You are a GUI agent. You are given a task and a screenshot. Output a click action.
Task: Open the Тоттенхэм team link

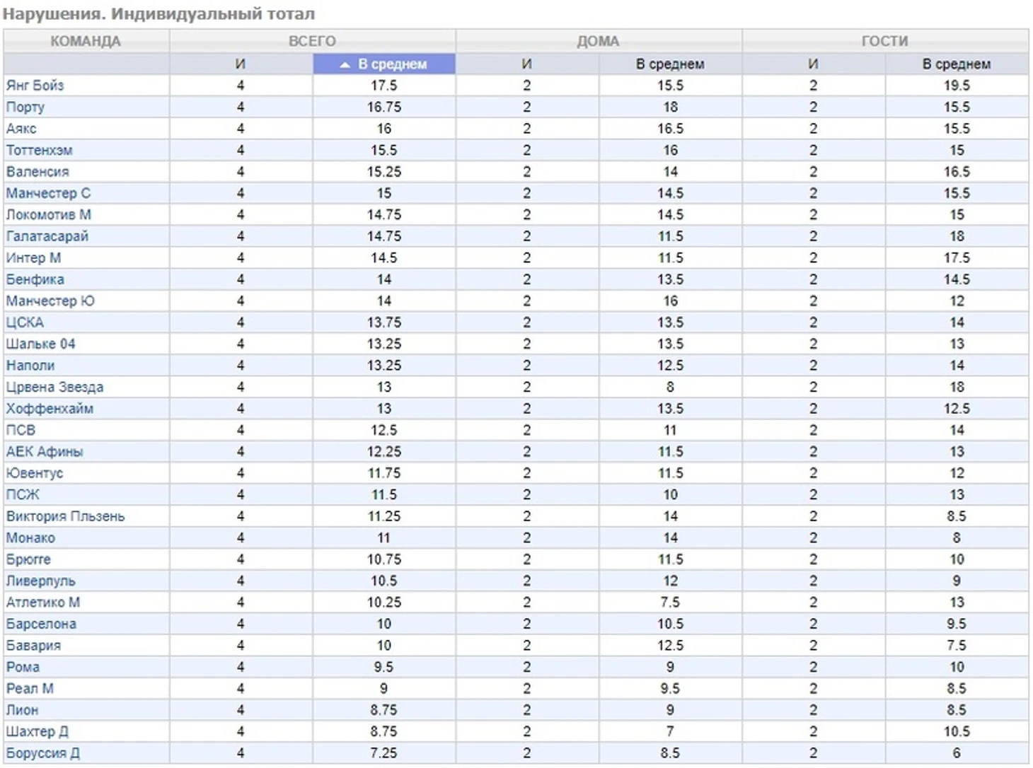click(x=39, y=151)
